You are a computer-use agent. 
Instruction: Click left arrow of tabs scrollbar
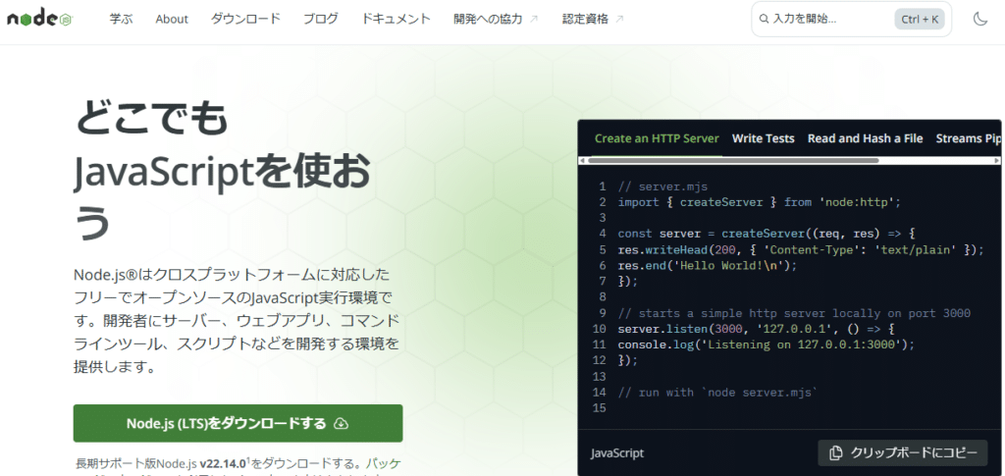coord(581,160)
